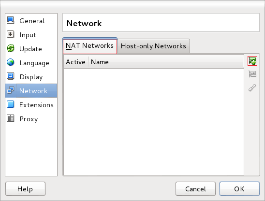The width and height of the screenshot is (265, 201).
Task: Open the Proxy settings category
Action: click(x=31, y=119)
